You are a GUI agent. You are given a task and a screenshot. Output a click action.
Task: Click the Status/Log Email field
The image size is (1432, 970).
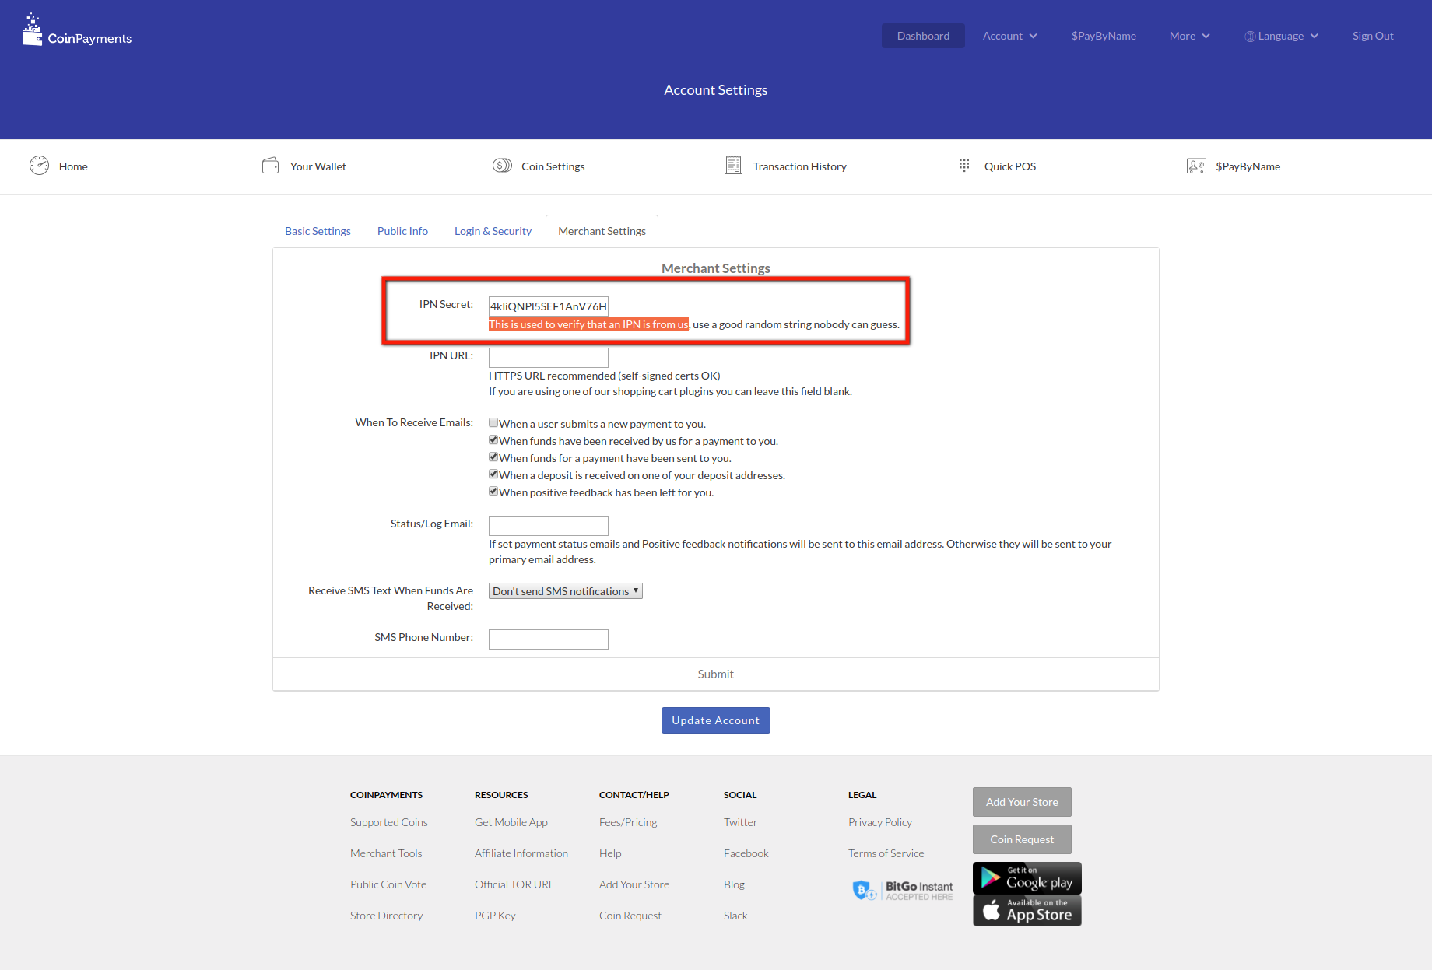pos(549,526)
